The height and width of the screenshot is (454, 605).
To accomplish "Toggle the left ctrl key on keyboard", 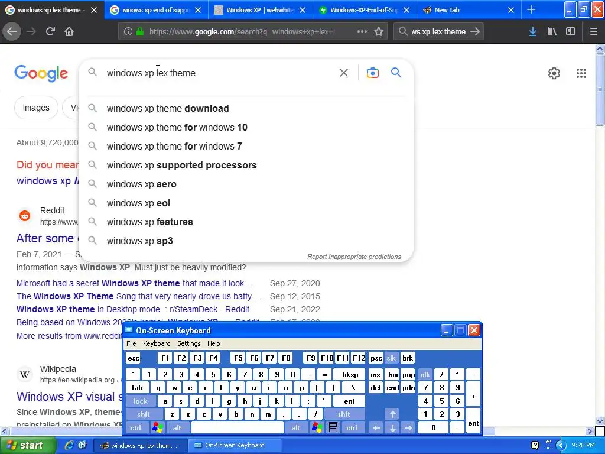I will [136, 428].
